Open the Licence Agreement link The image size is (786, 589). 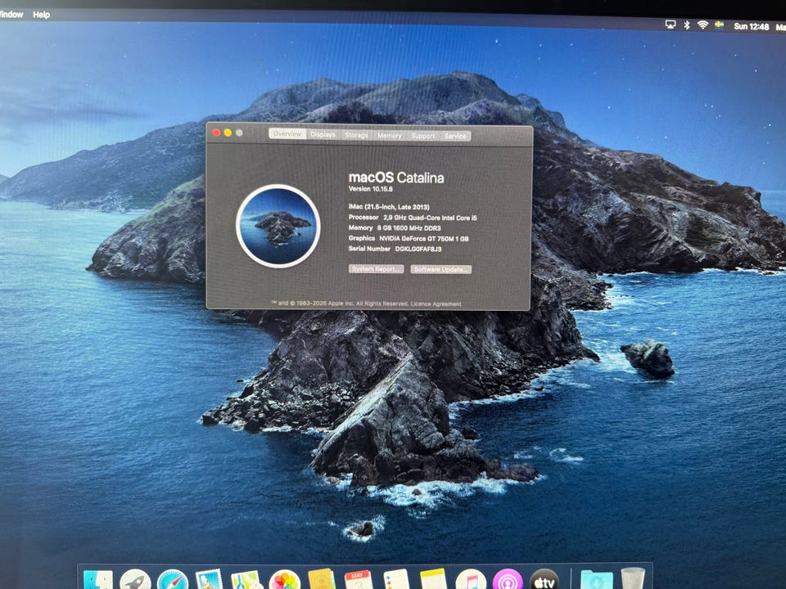click(436, 303)
